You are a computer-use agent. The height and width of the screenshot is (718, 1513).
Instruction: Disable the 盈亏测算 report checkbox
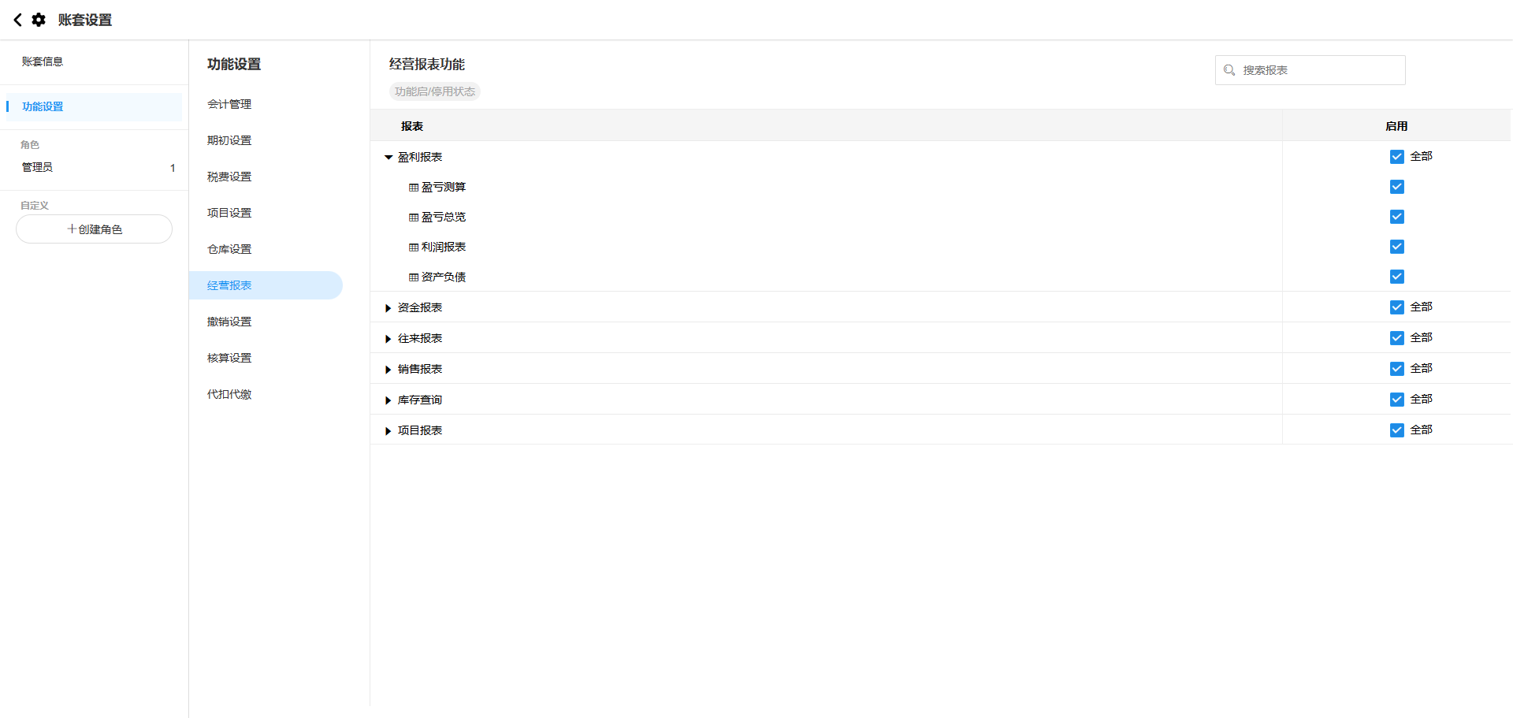point(1396,187)
